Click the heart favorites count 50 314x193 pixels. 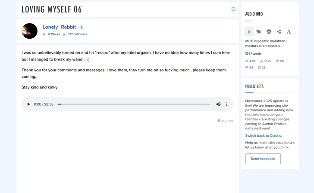279,61
